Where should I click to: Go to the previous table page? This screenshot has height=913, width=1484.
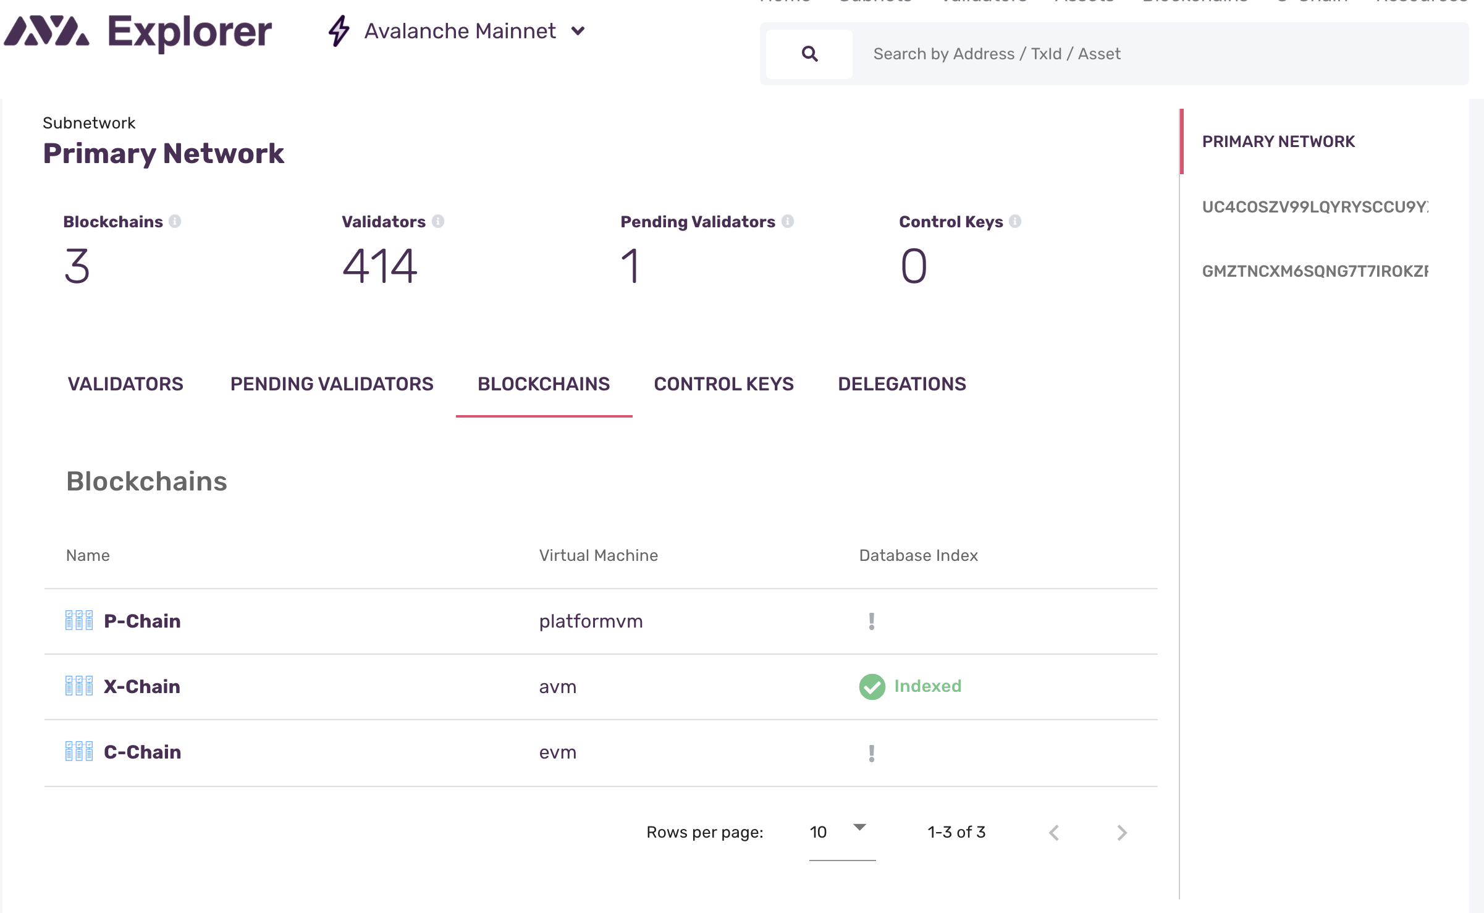(x=1054, y=833)
